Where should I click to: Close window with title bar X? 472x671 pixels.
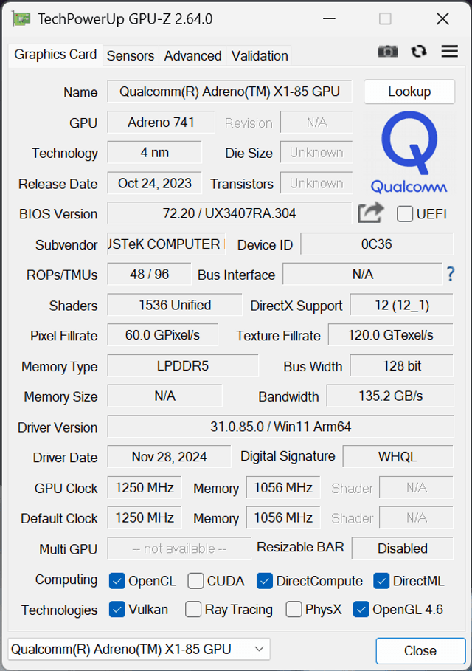coord(442,19)
